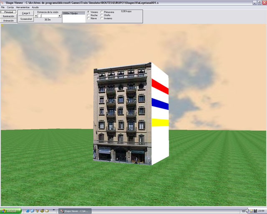The width and height of the screenshot is (267, 214).
Task: Select the Shape Viewer taskbar button
Action: [74, 211]
